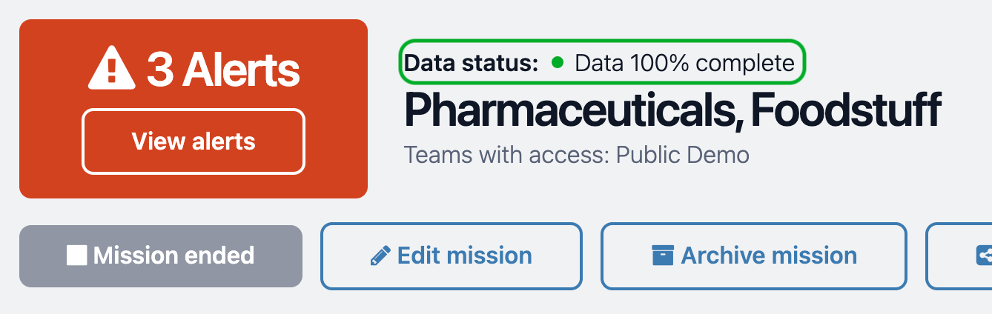
Task: Open the View alerts button
Action: coord(194,141)
